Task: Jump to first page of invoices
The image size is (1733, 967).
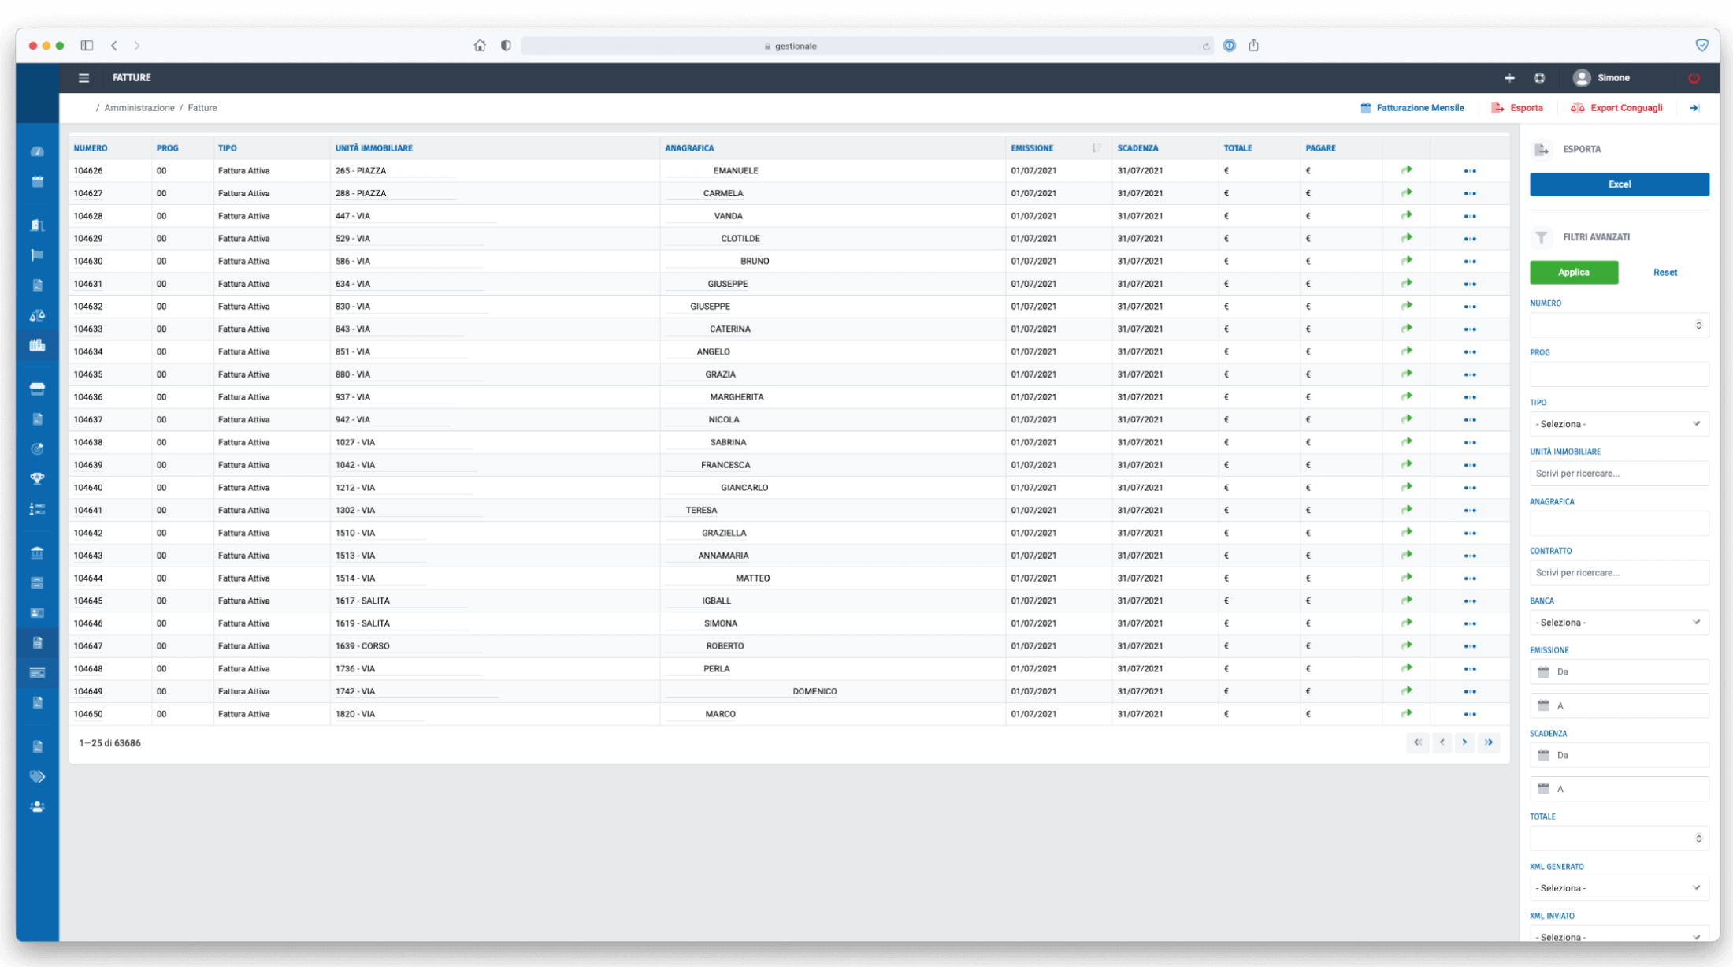Action: [x=1417, y=742]
